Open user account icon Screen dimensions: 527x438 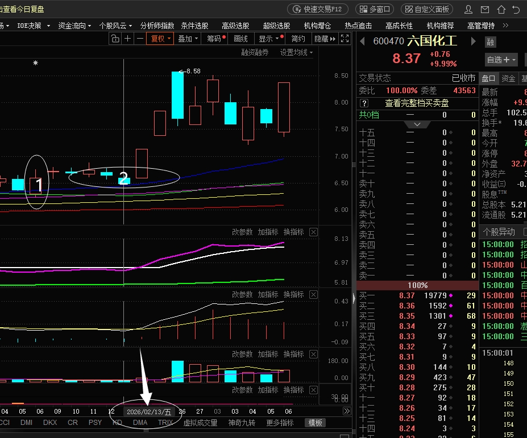click(x=468, y=10)
